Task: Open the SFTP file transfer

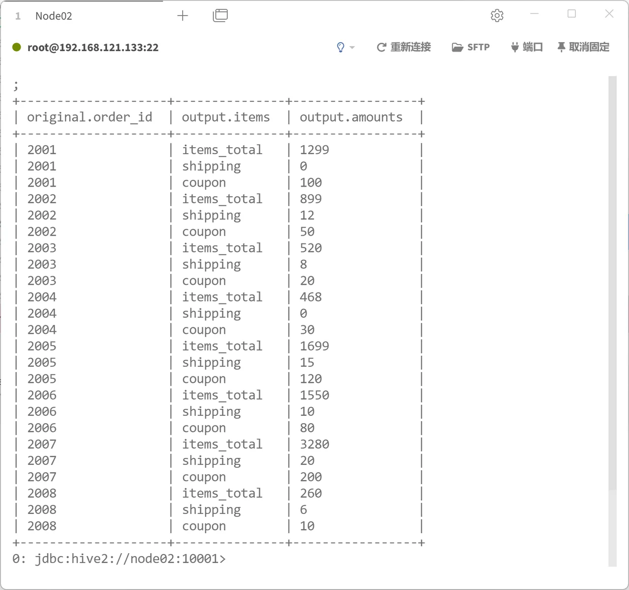Action: tap(471, 47)
